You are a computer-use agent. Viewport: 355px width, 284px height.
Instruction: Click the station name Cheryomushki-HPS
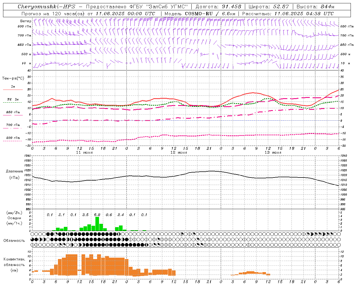coord(47,7)
